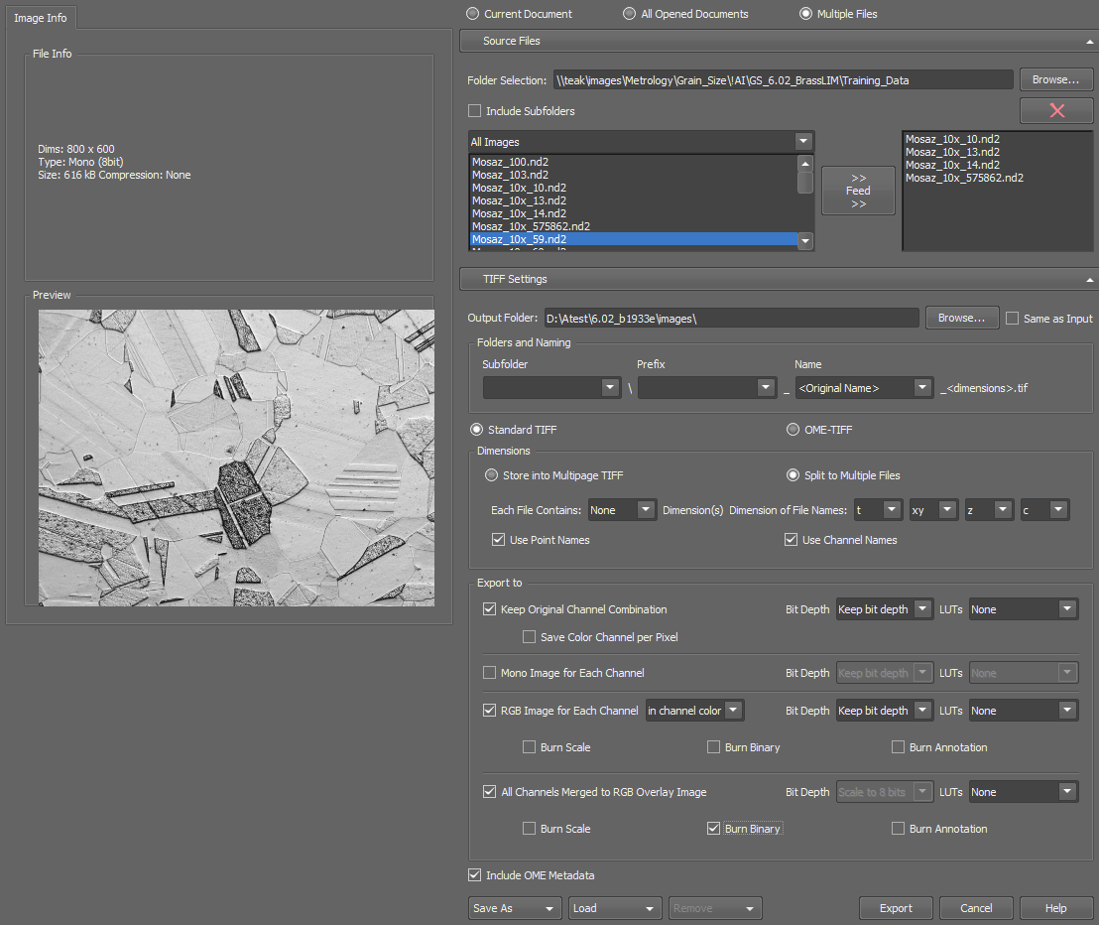1099x925 pixels.
Task: Click the Export button
Action: 896,908
